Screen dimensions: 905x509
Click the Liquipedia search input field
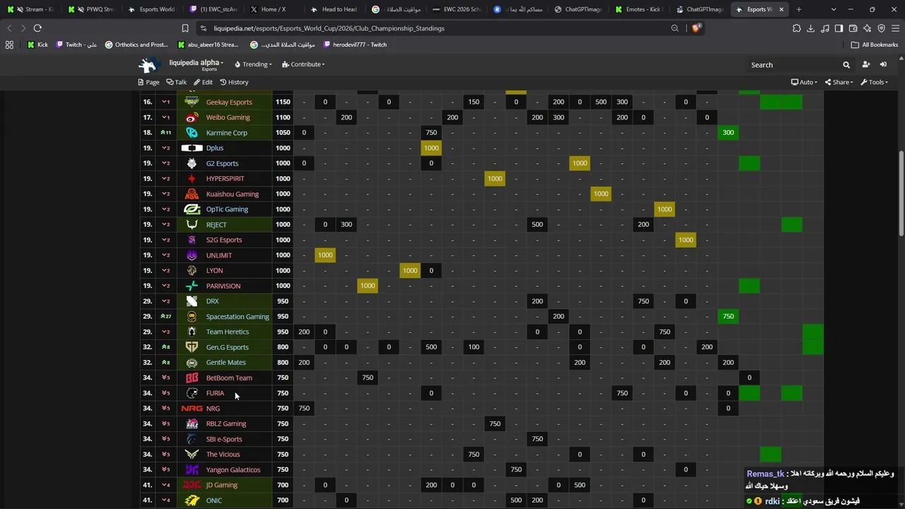[x=793, y=65]
